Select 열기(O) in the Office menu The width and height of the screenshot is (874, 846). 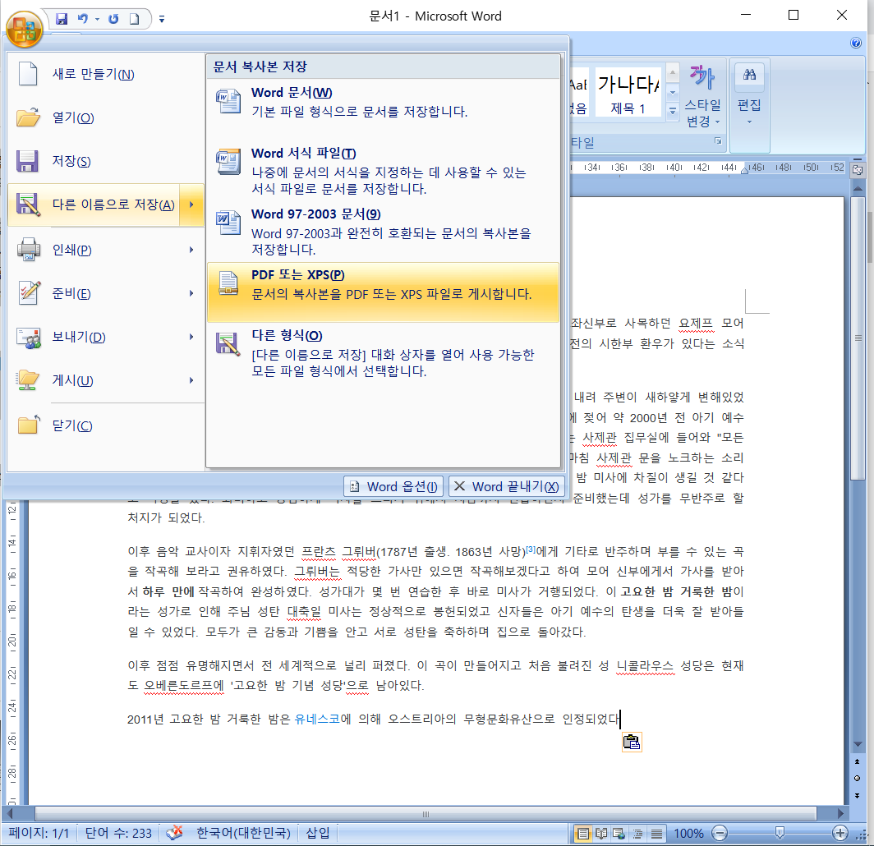106,117
